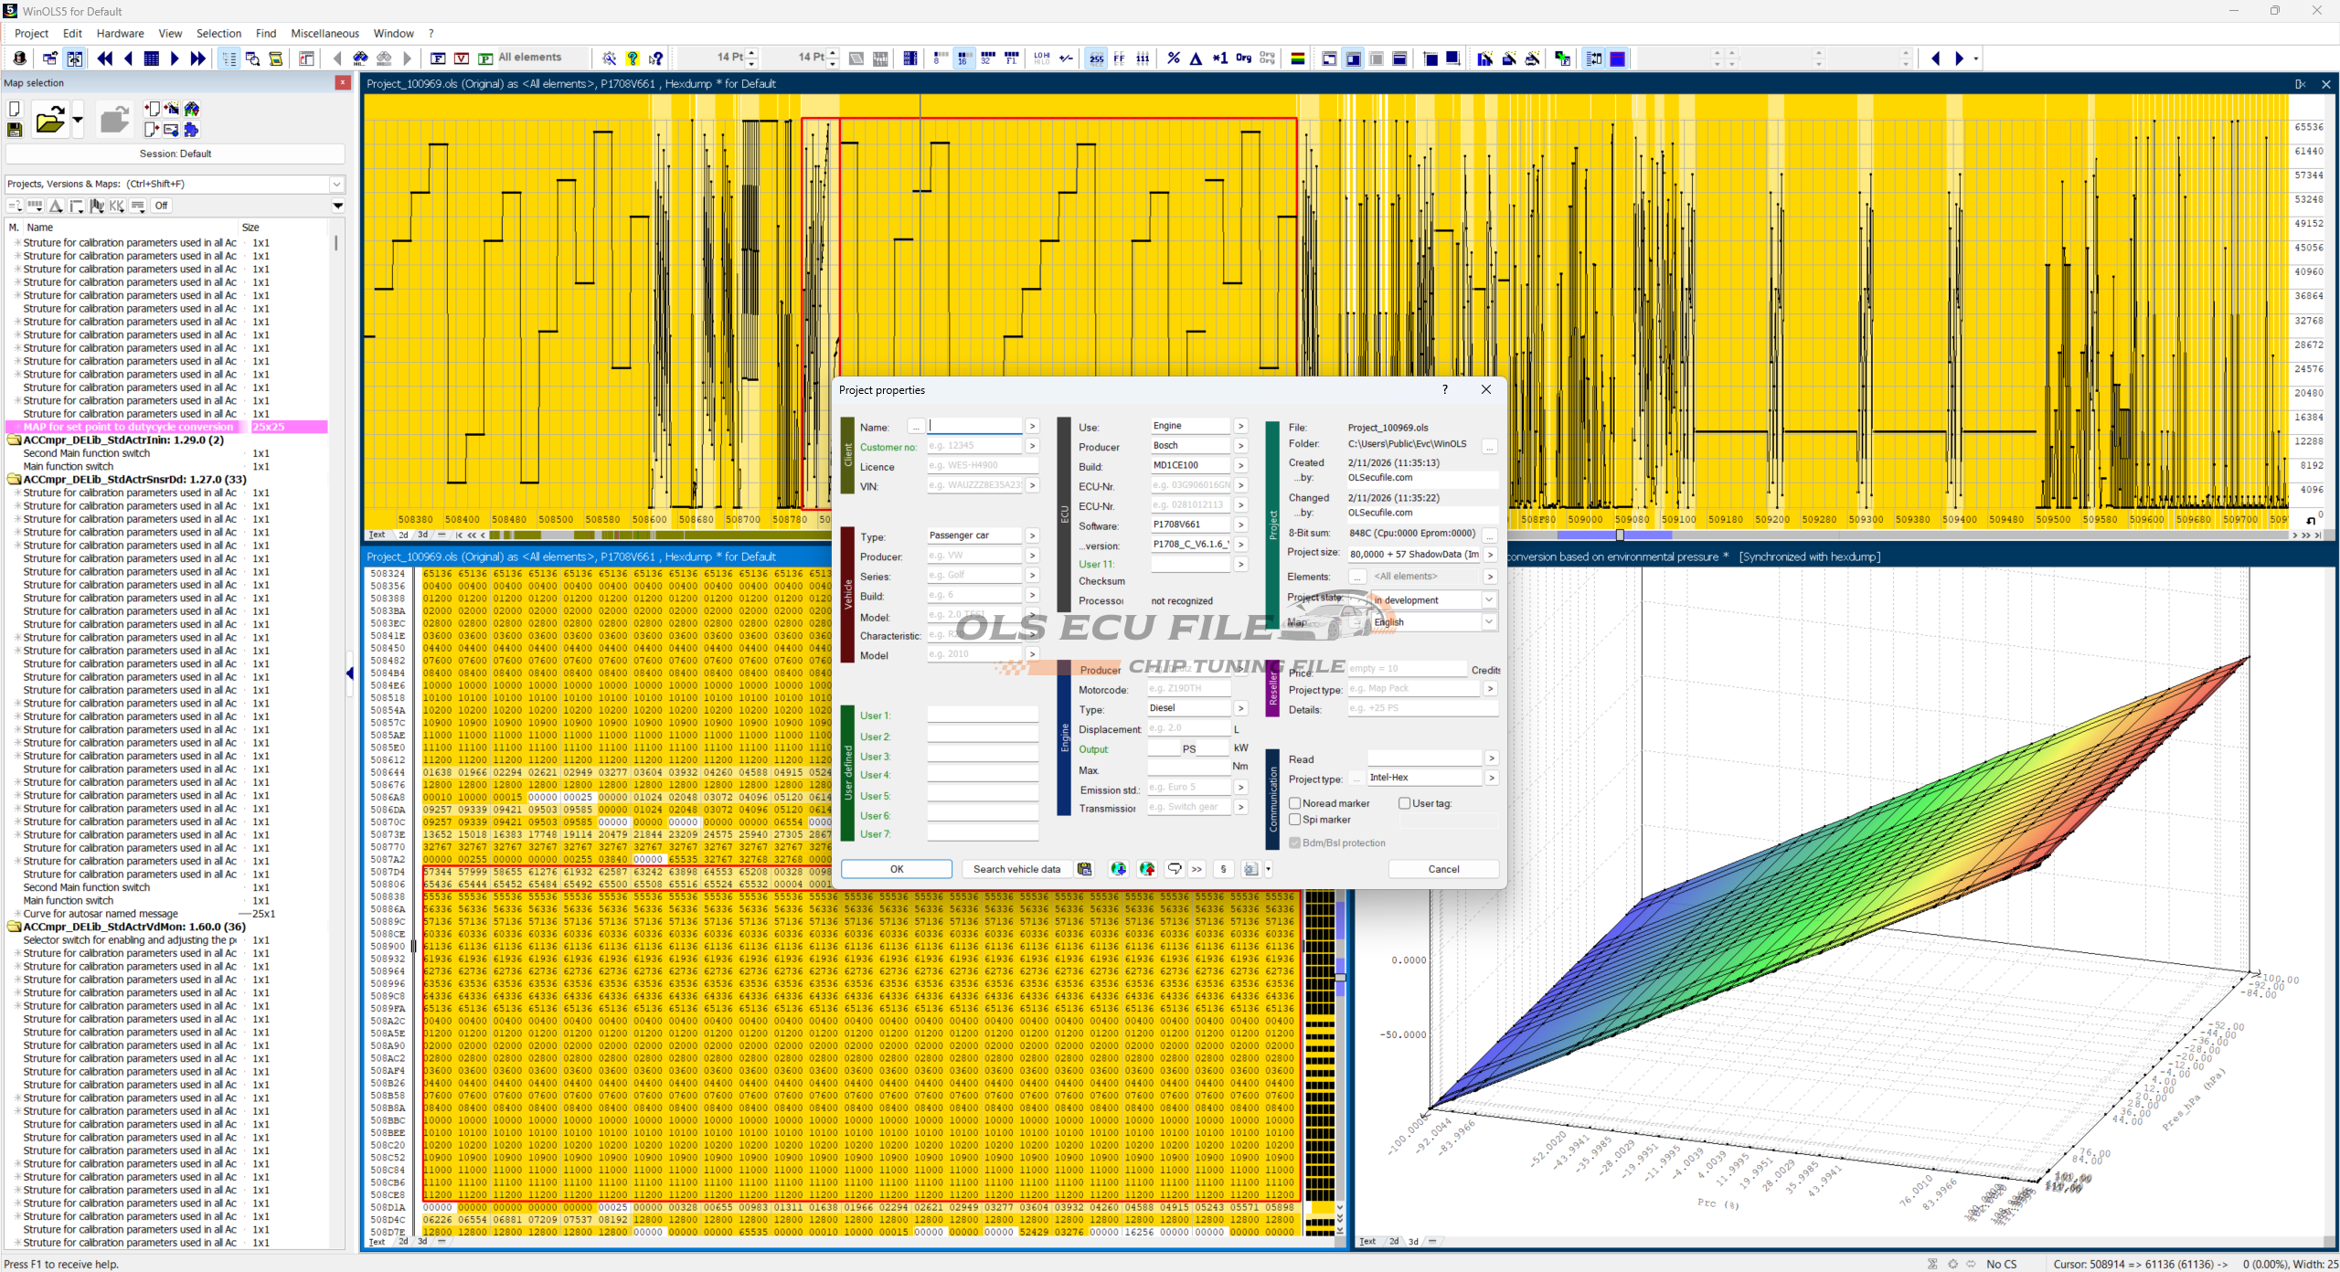Click the Search vehicle data button
Viewport: 2340px width, 1272px height.
[1016, 869]
